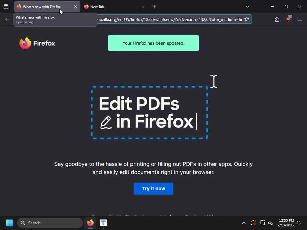Click the Edit PDFs in Firefox heading
The width and height of the screenshot is (307, 230).
(146, 112)
